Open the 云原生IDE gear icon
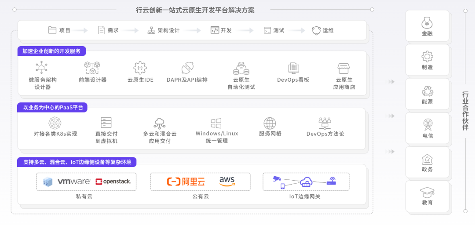 (140, 68)
